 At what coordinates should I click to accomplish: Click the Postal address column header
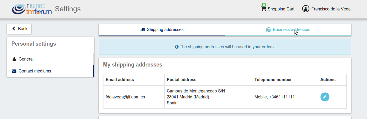click(182, 80)
